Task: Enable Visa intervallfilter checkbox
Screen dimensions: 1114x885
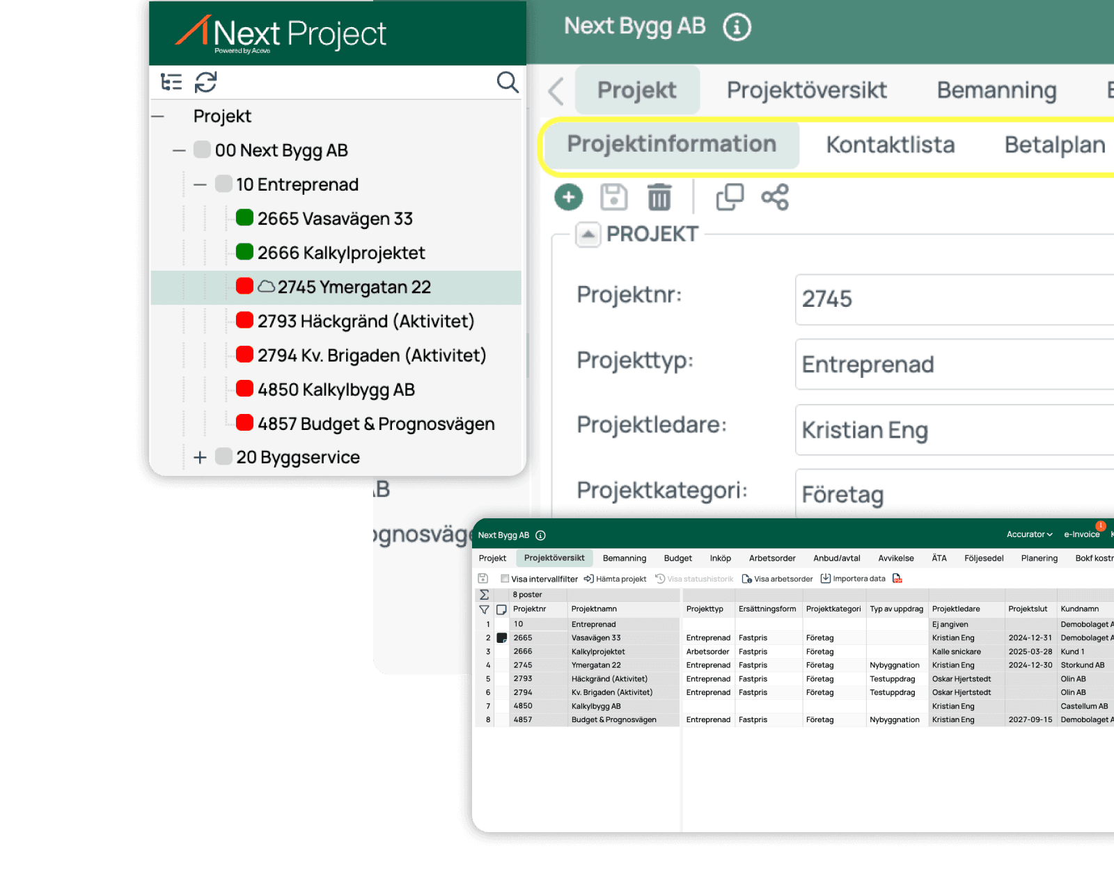Action: (x=505, y=578)
